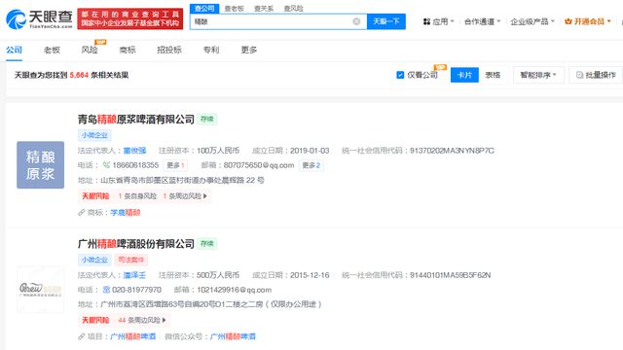Open the 广州精酿啤酒 company logo thumbnail
This screenshot has width=623, height=350.
pyautogui.click(x=41, y=290)
